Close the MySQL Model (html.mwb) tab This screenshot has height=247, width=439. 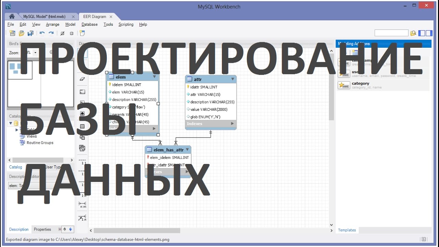[x=73, y=16]
